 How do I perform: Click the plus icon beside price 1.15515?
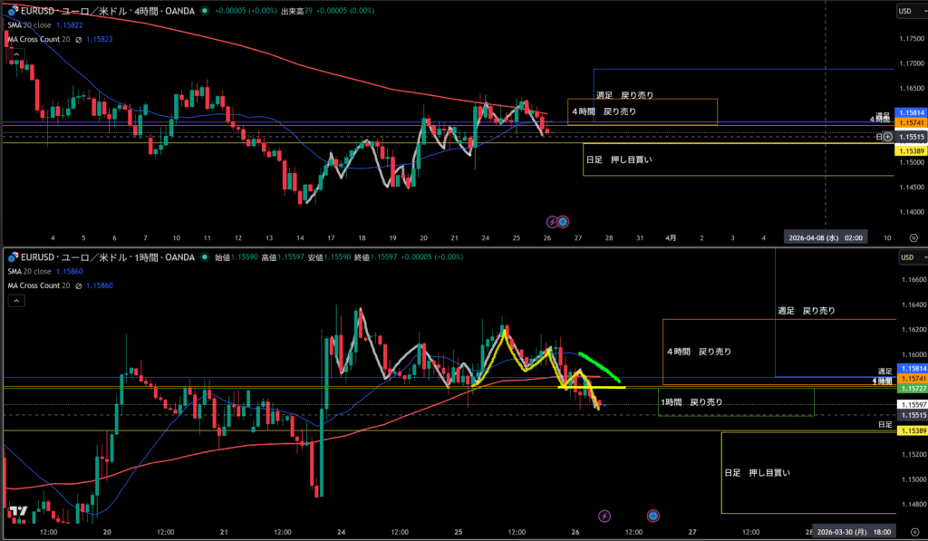[x=888, y=137]
